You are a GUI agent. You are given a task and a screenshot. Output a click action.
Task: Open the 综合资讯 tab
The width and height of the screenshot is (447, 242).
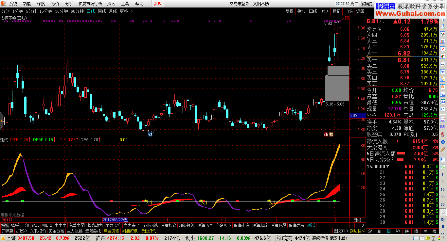[x=112, y=231]
